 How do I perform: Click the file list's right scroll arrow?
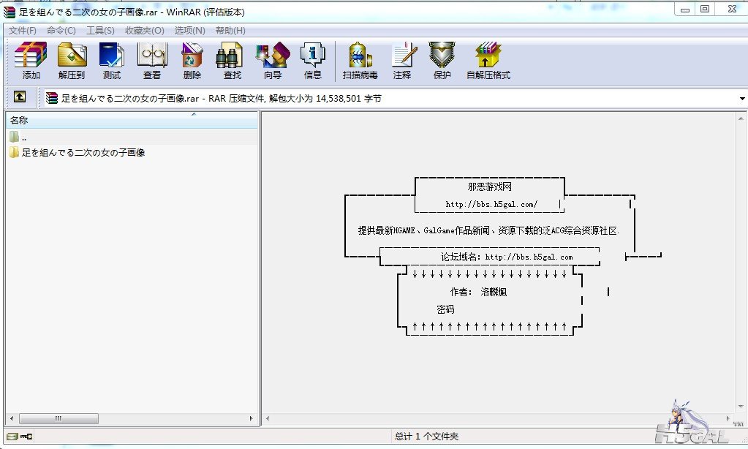[x=252, y=418]
